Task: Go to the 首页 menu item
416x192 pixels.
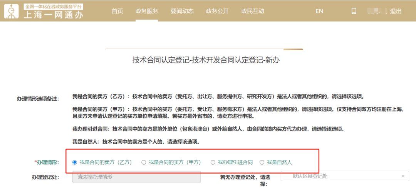Action: pyautogui.click(x=117, y=11)
